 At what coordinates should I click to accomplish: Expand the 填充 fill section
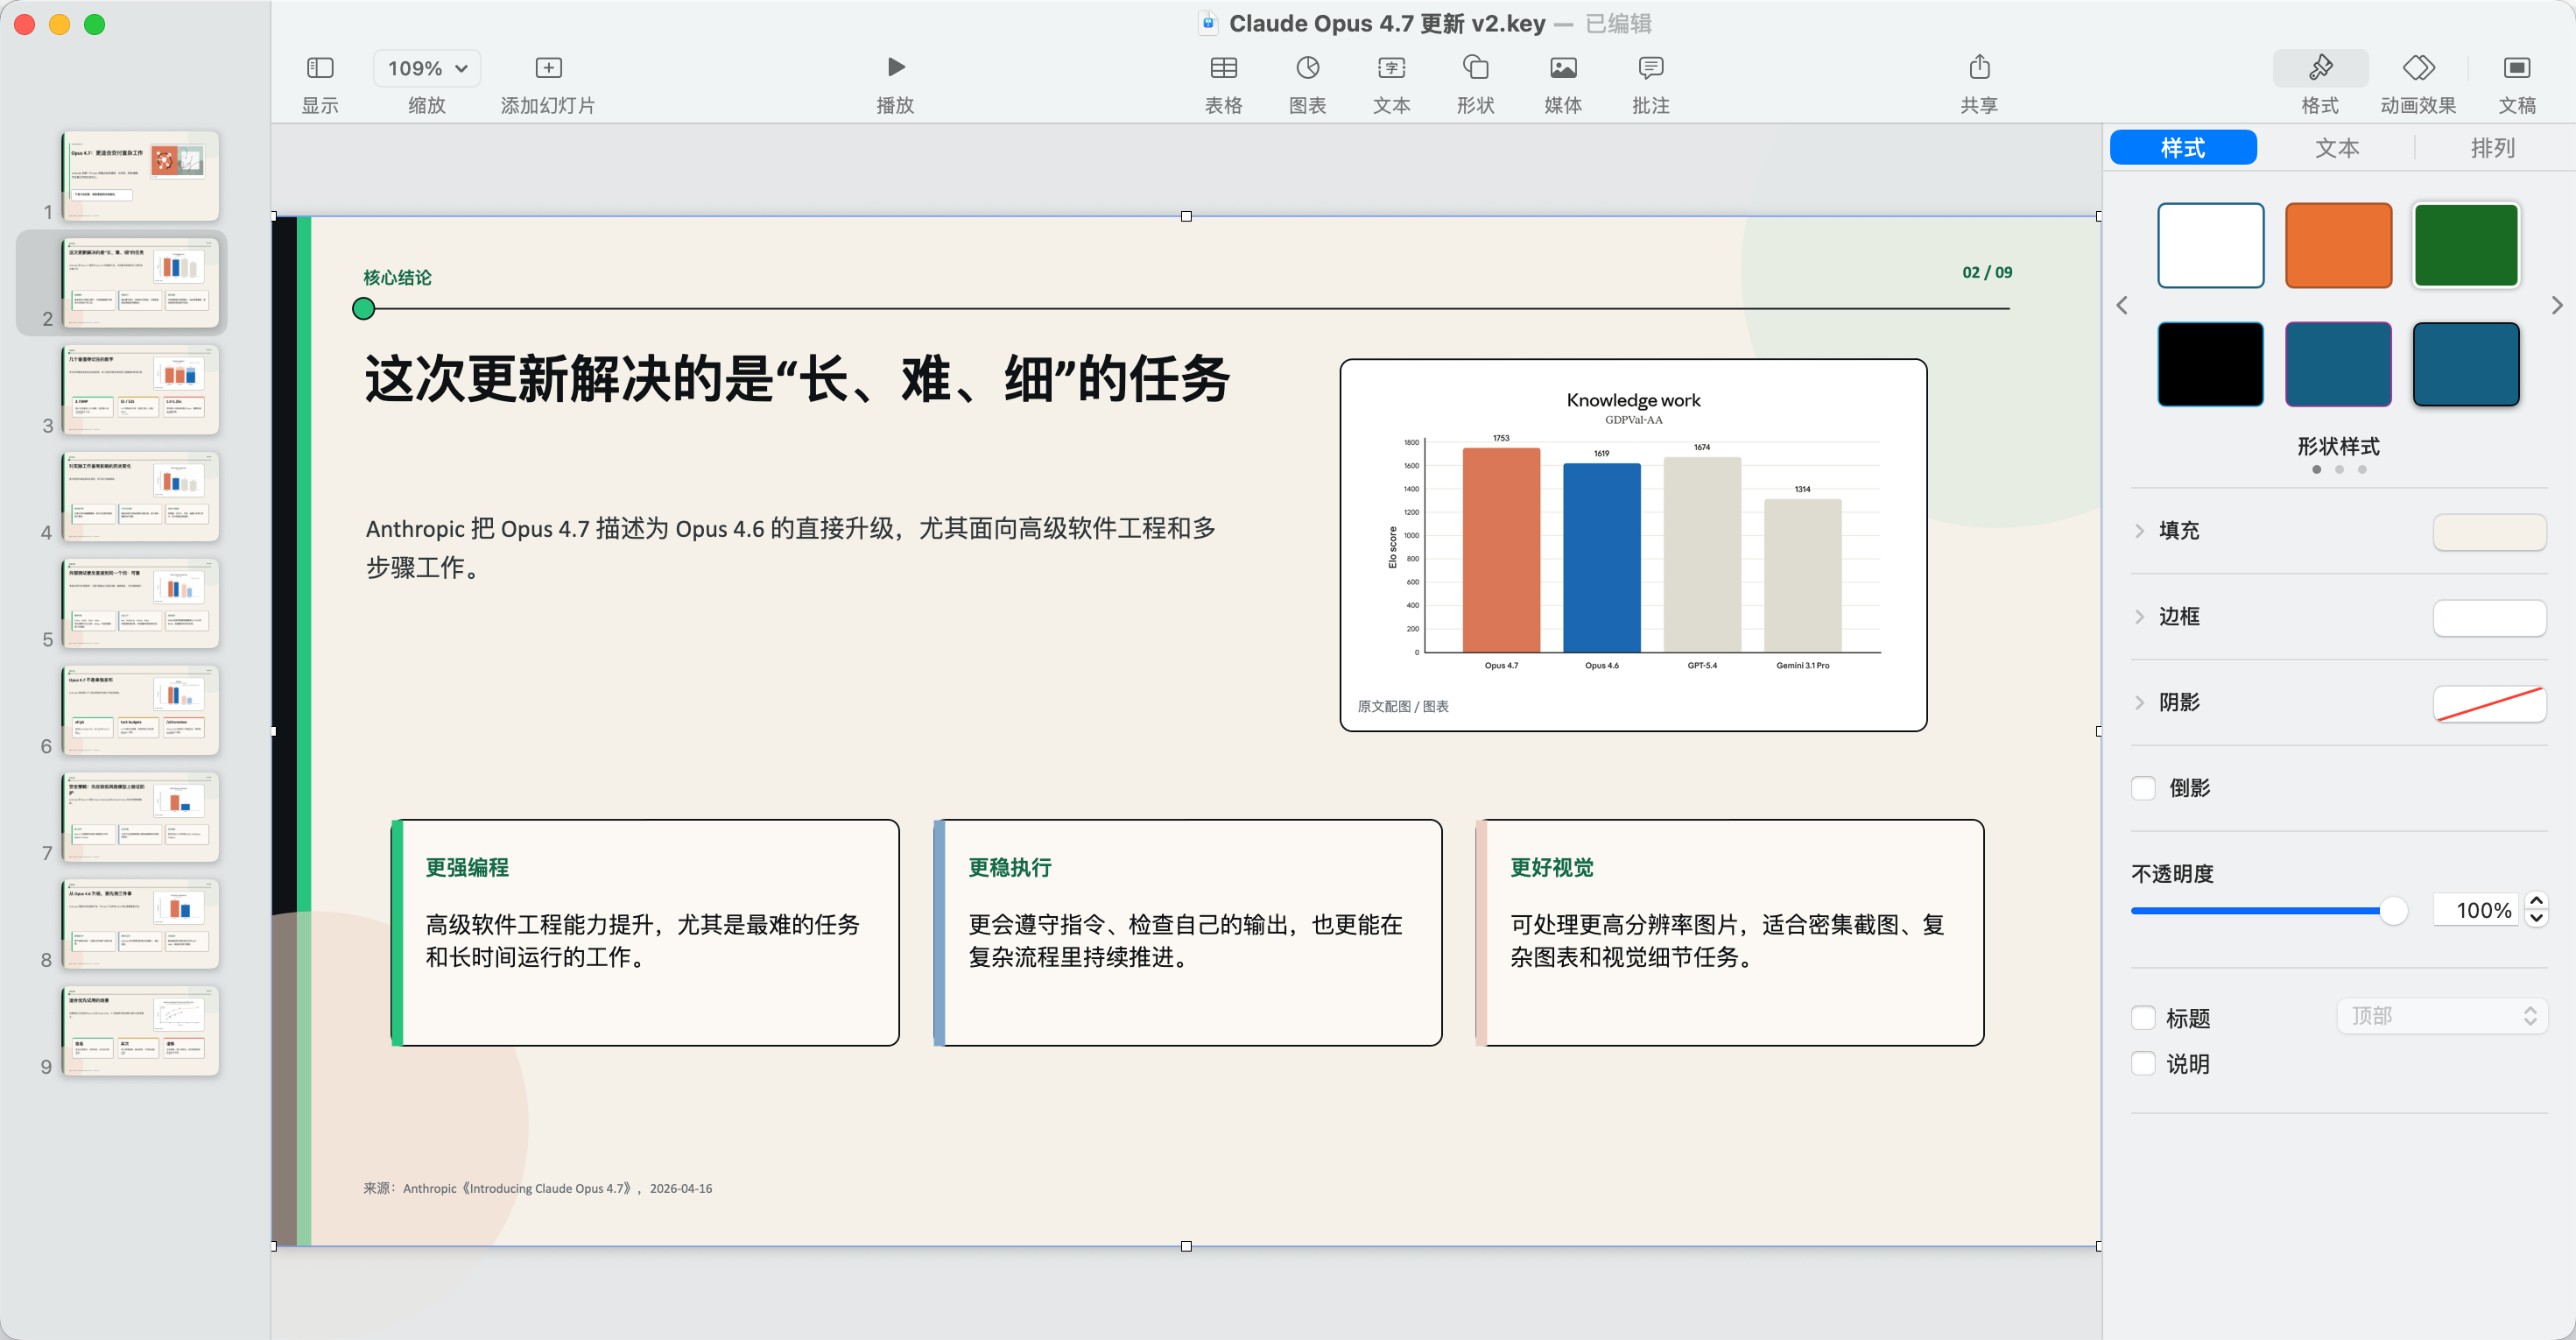pos(2139,531)
